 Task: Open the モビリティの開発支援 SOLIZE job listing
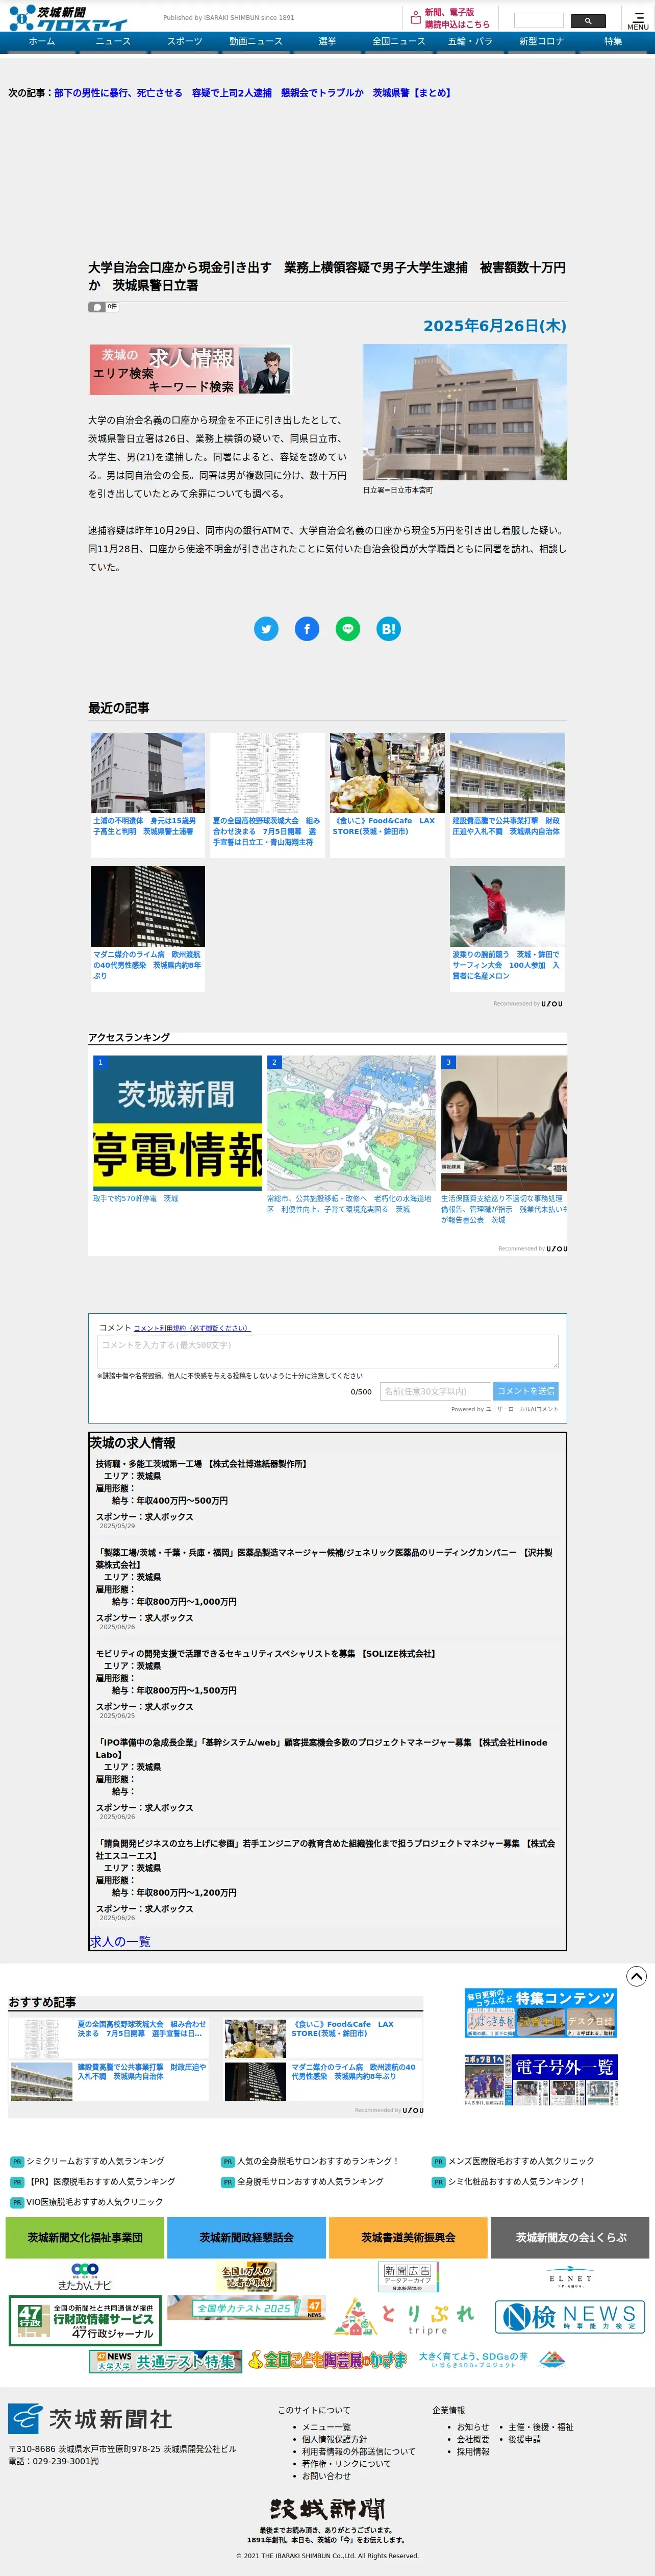(x=265, y=1653)
